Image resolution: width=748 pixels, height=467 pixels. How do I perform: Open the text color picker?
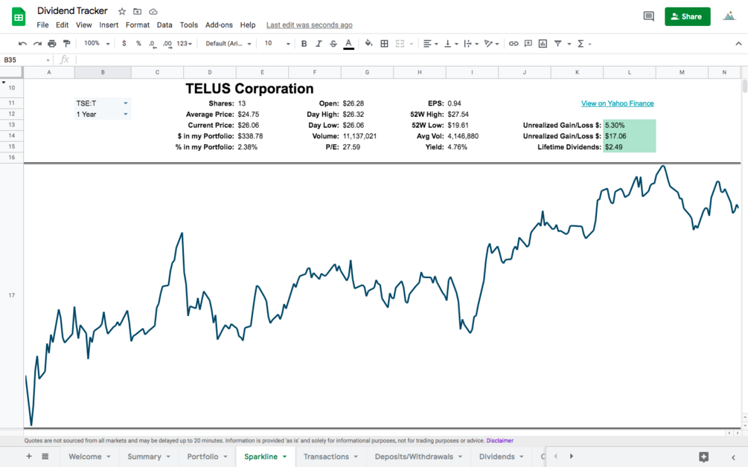349,44
